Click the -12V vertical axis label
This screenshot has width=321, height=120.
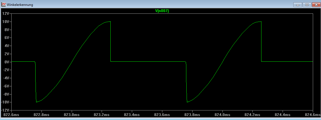(x=6, y=110)
